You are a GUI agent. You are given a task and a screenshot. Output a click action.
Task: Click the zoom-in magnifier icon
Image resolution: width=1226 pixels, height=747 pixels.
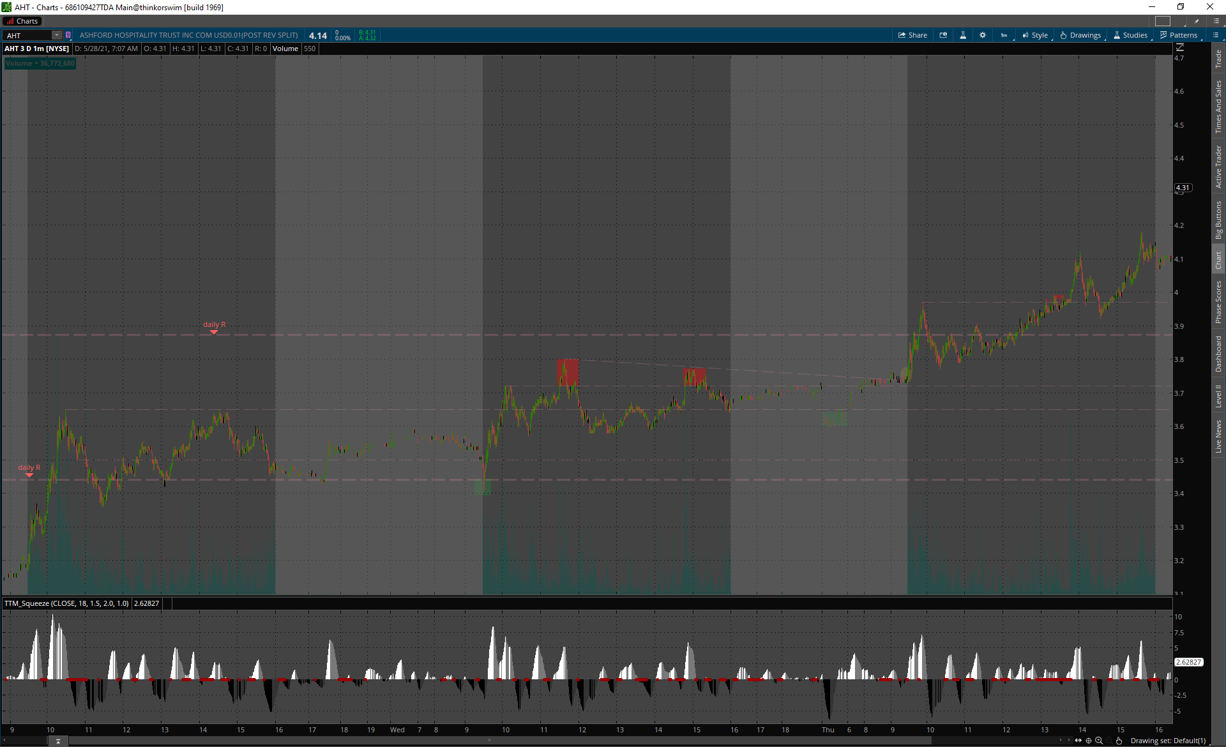coord(1099,741)
